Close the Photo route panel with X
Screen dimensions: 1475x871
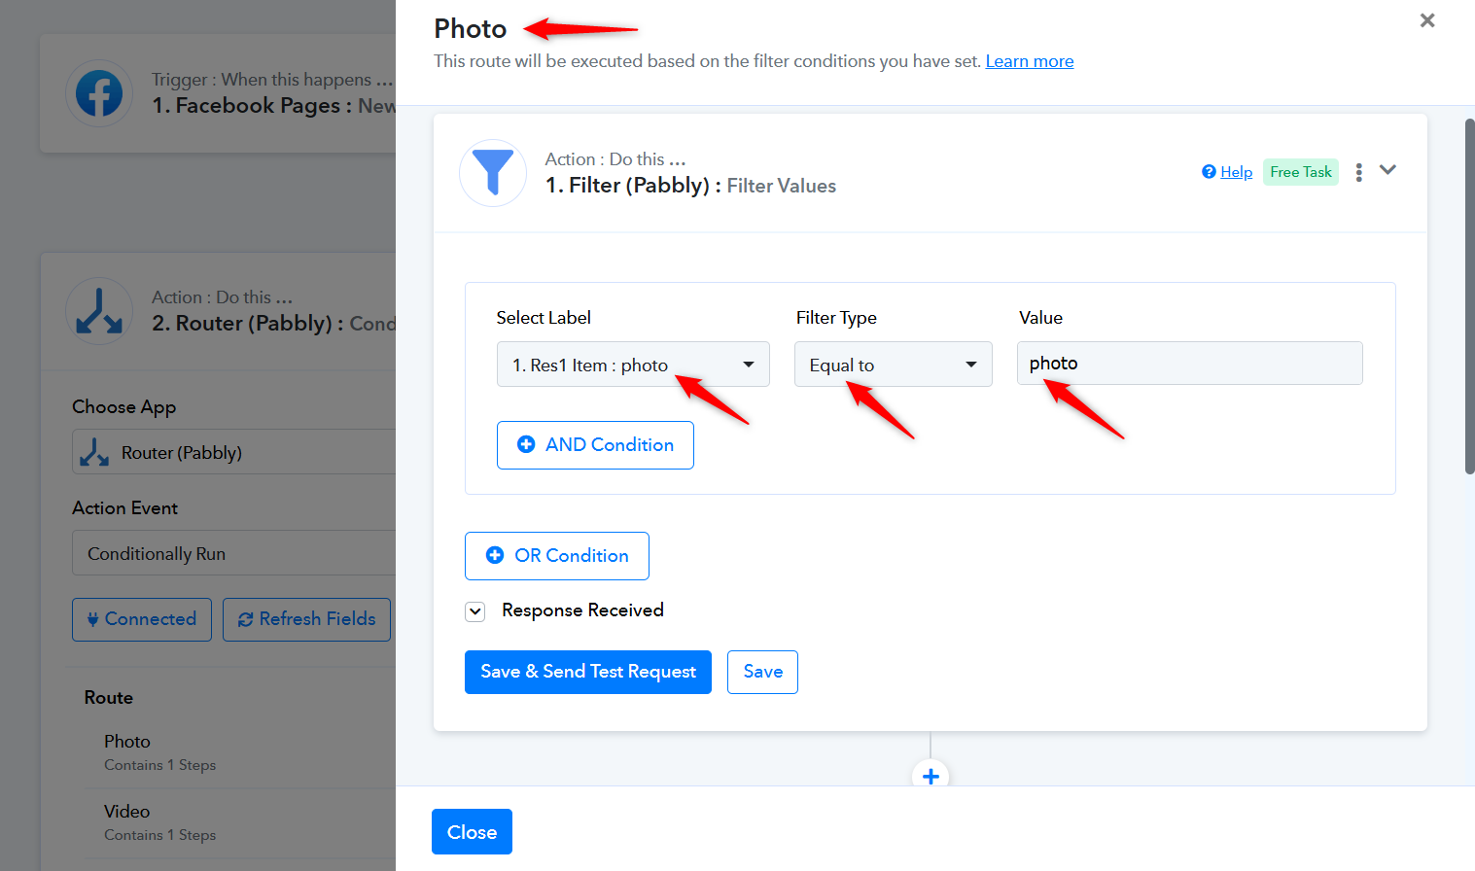[1426, 20]
